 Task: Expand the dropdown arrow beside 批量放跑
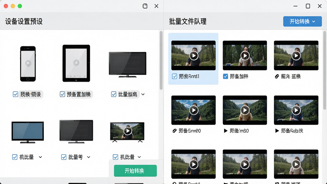(x=143, y=94)
